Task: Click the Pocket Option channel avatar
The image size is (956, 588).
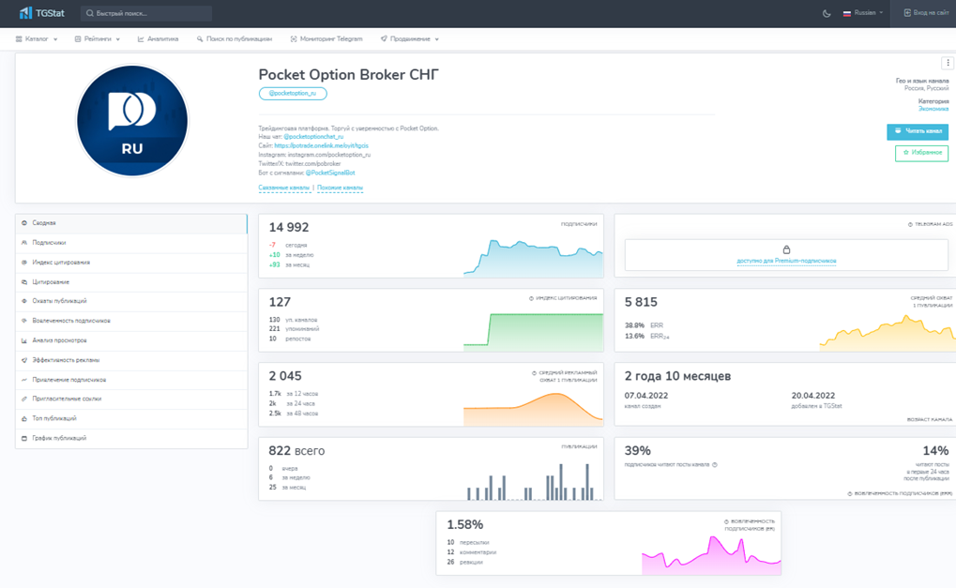Action: 131,121
